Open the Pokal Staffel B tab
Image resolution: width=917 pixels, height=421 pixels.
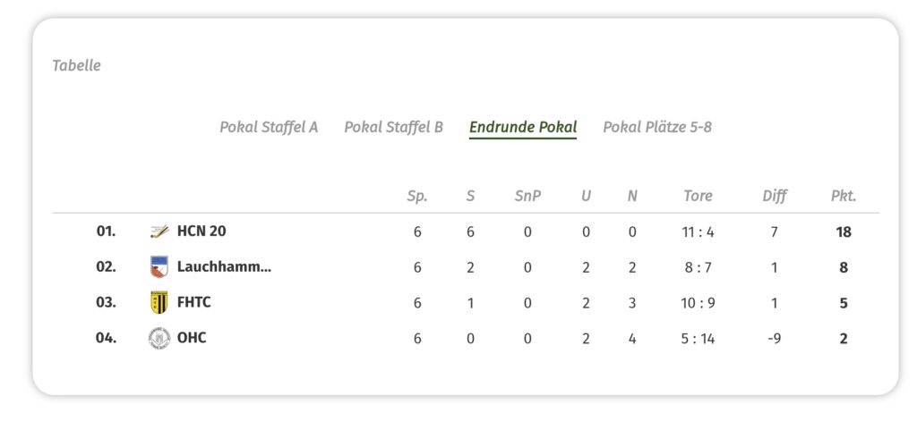click(393, 127)
